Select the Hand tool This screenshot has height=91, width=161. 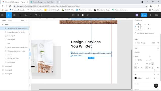[x=36, y=15]
